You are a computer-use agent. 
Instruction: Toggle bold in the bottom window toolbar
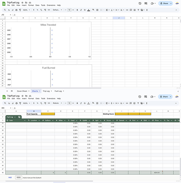77,103
